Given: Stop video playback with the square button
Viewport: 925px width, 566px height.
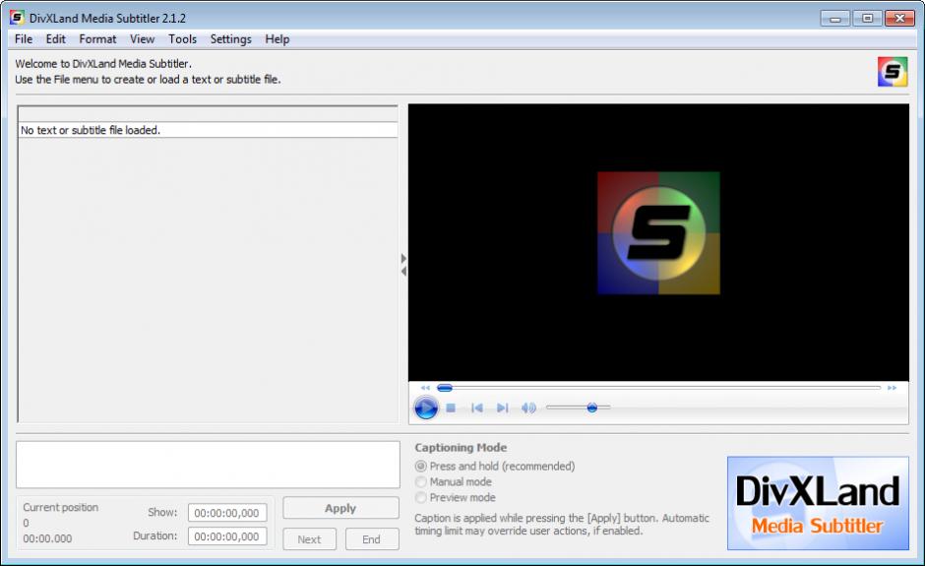Looking at the screenshot, I should [x=451, y=408].
